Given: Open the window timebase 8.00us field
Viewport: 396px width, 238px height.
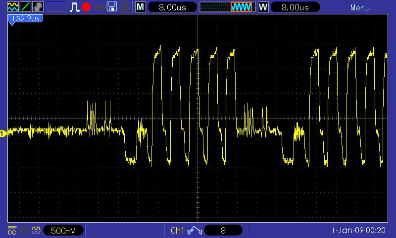Looking at the screenshot, I should pyautogui.click(x=295, y=7).
